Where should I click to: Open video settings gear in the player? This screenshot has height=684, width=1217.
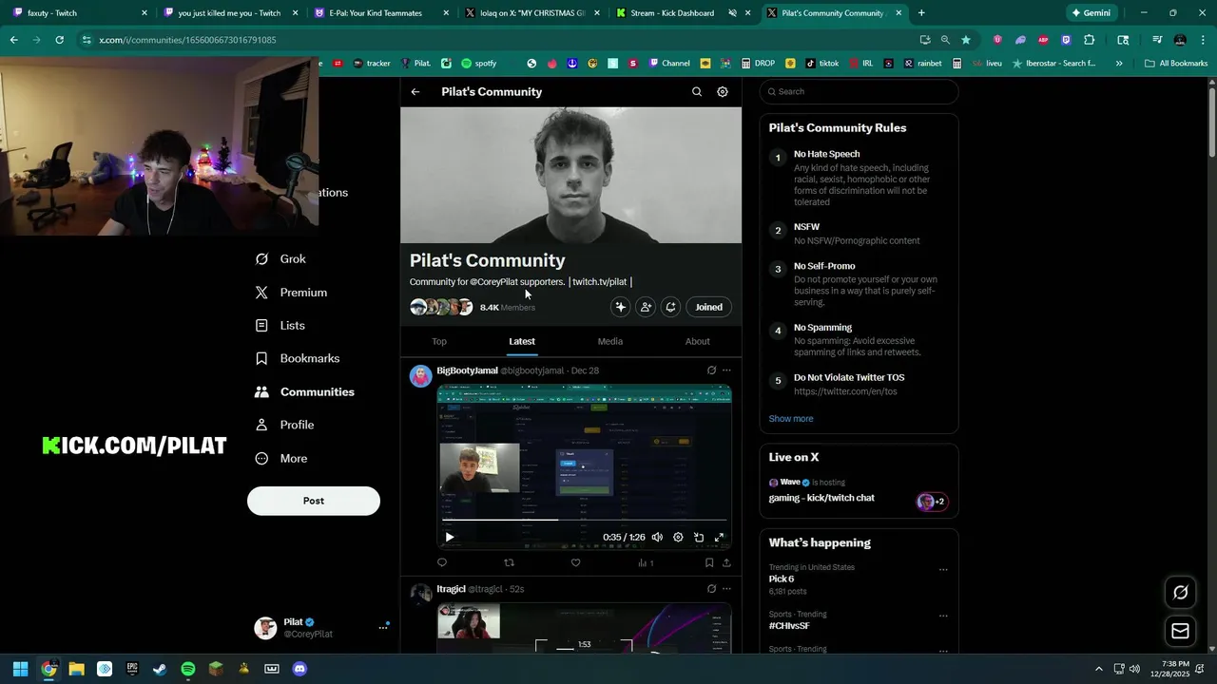(678, 538)
